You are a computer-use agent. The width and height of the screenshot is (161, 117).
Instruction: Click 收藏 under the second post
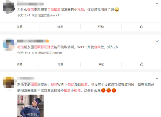pyautogui.click(x=20, y=64)
